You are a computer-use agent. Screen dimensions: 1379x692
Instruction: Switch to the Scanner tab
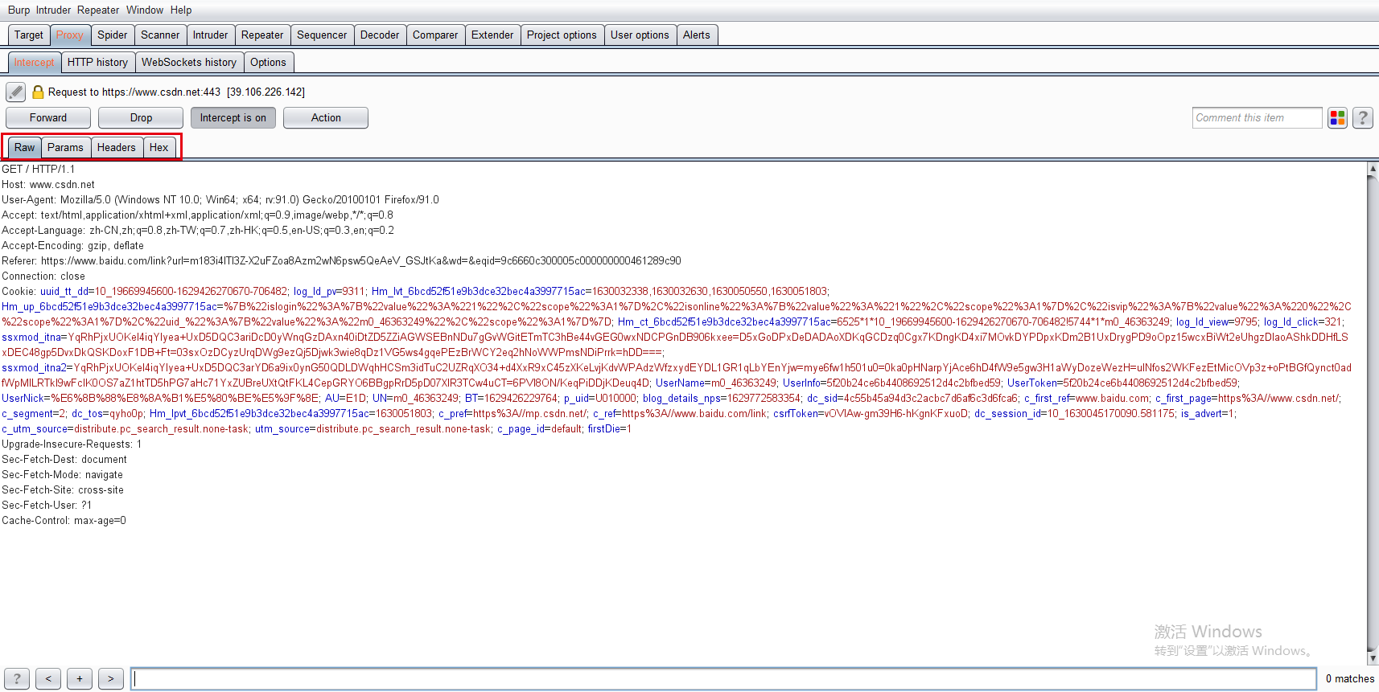click(160, 35)
